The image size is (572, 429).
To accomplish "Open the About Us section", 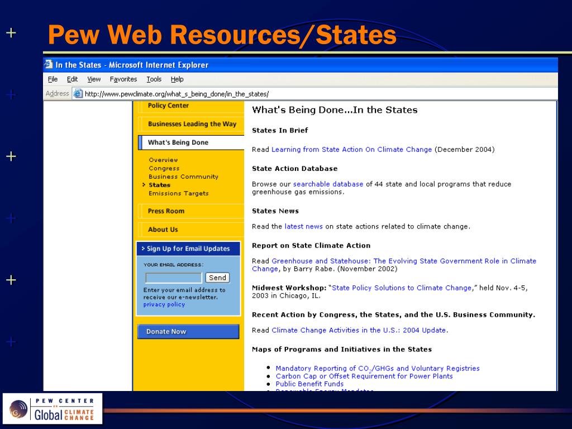I will click(191, 230).
